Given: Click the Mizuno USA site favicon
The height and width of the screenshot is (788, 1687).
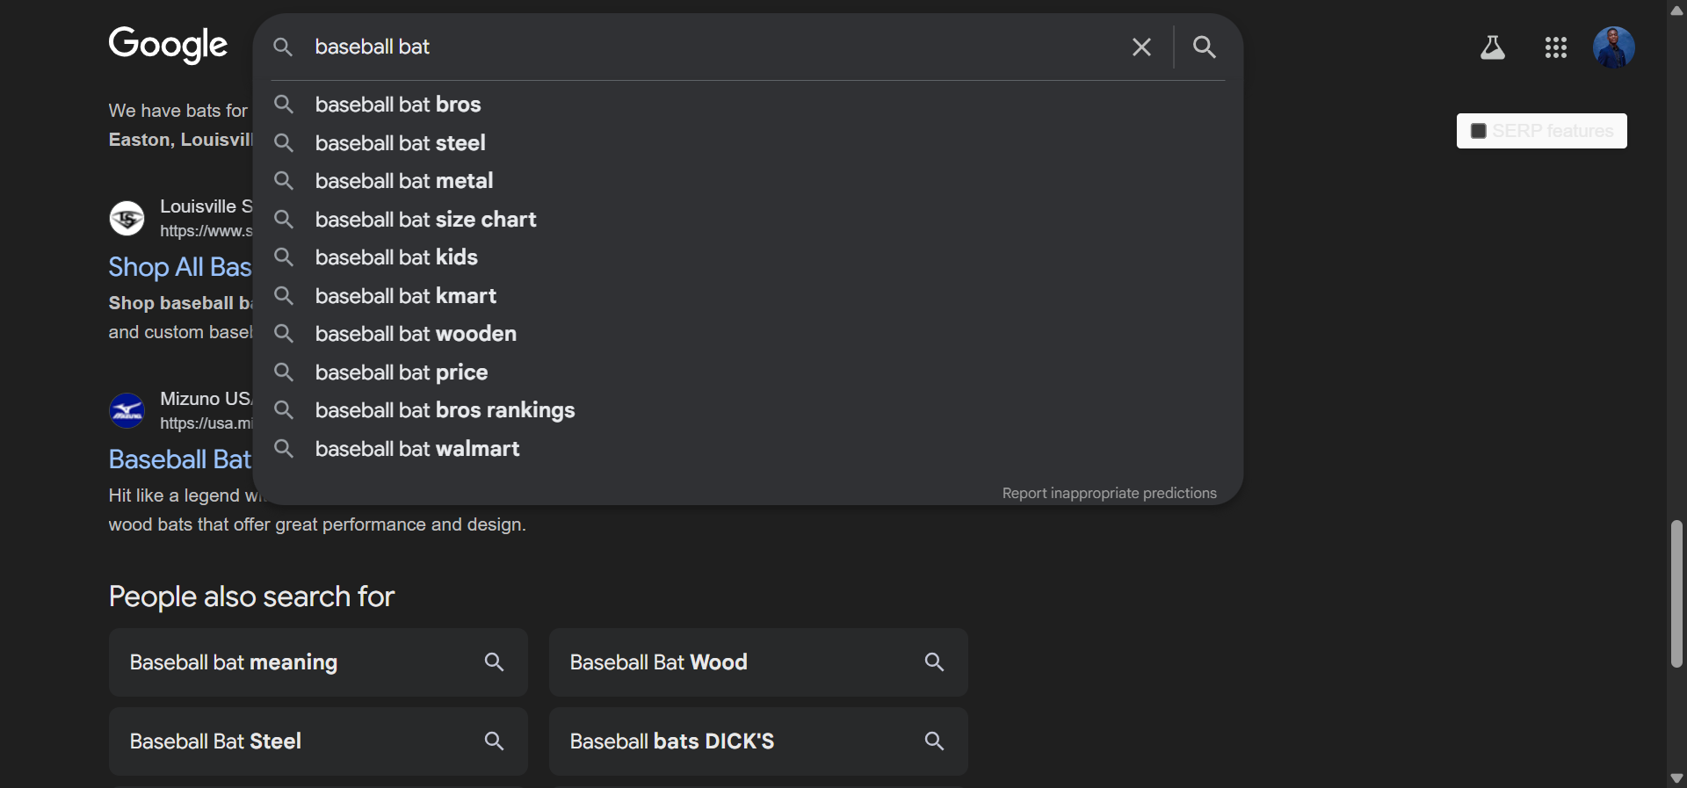Looking at the screenshot, I should (x=127, y=410).
